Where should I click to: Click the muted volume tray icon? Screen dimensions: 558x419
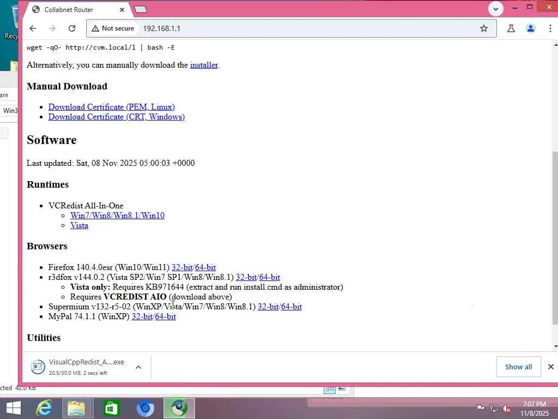pos(506,409)
